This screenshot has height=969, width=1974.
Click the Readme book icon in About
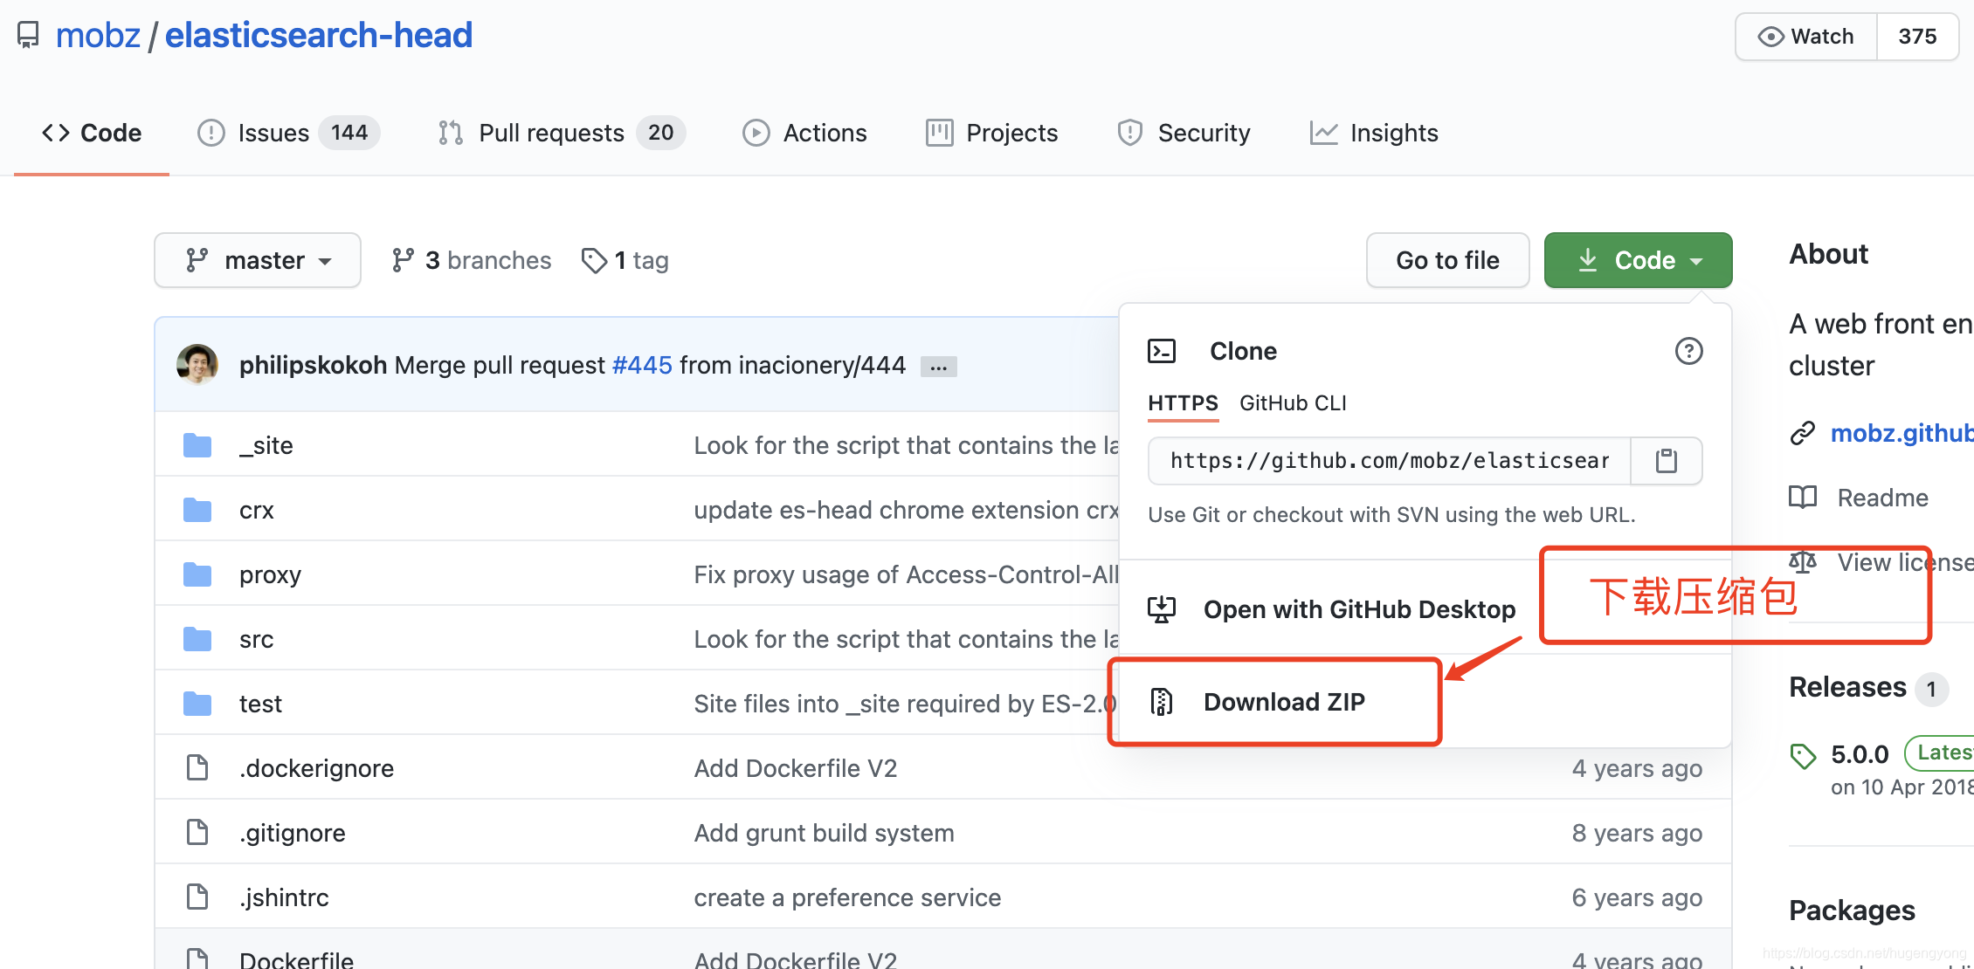1802,497
